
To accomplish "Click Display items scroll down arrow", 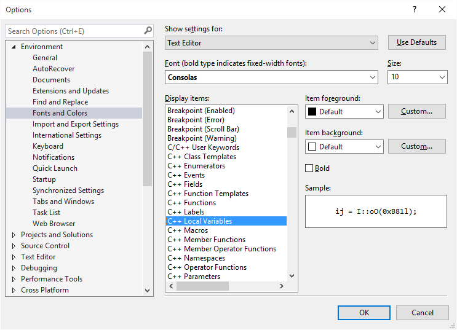I will click(x=292, y=276).
